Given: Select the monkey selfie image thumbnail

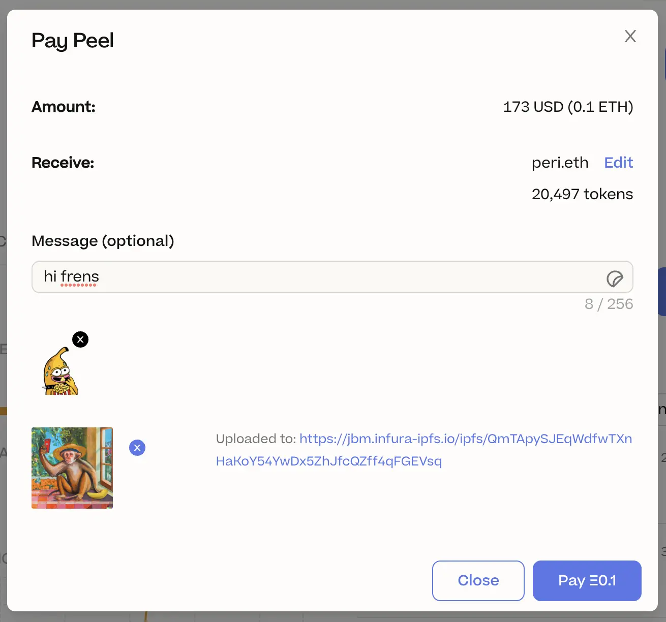Looking at the screenshot, I should click(72, 468).
